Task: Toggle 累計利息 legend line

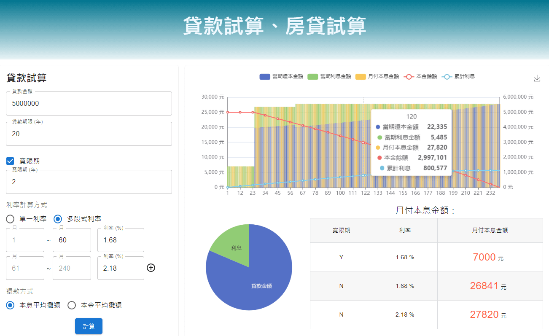Action: (458, 76)
